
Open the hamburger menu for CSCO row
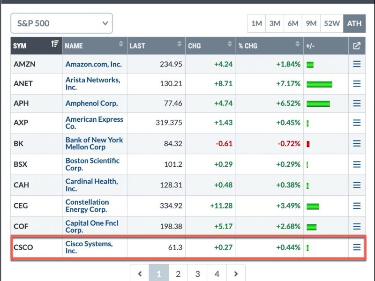pyautogui.click(x=357, y=247)
